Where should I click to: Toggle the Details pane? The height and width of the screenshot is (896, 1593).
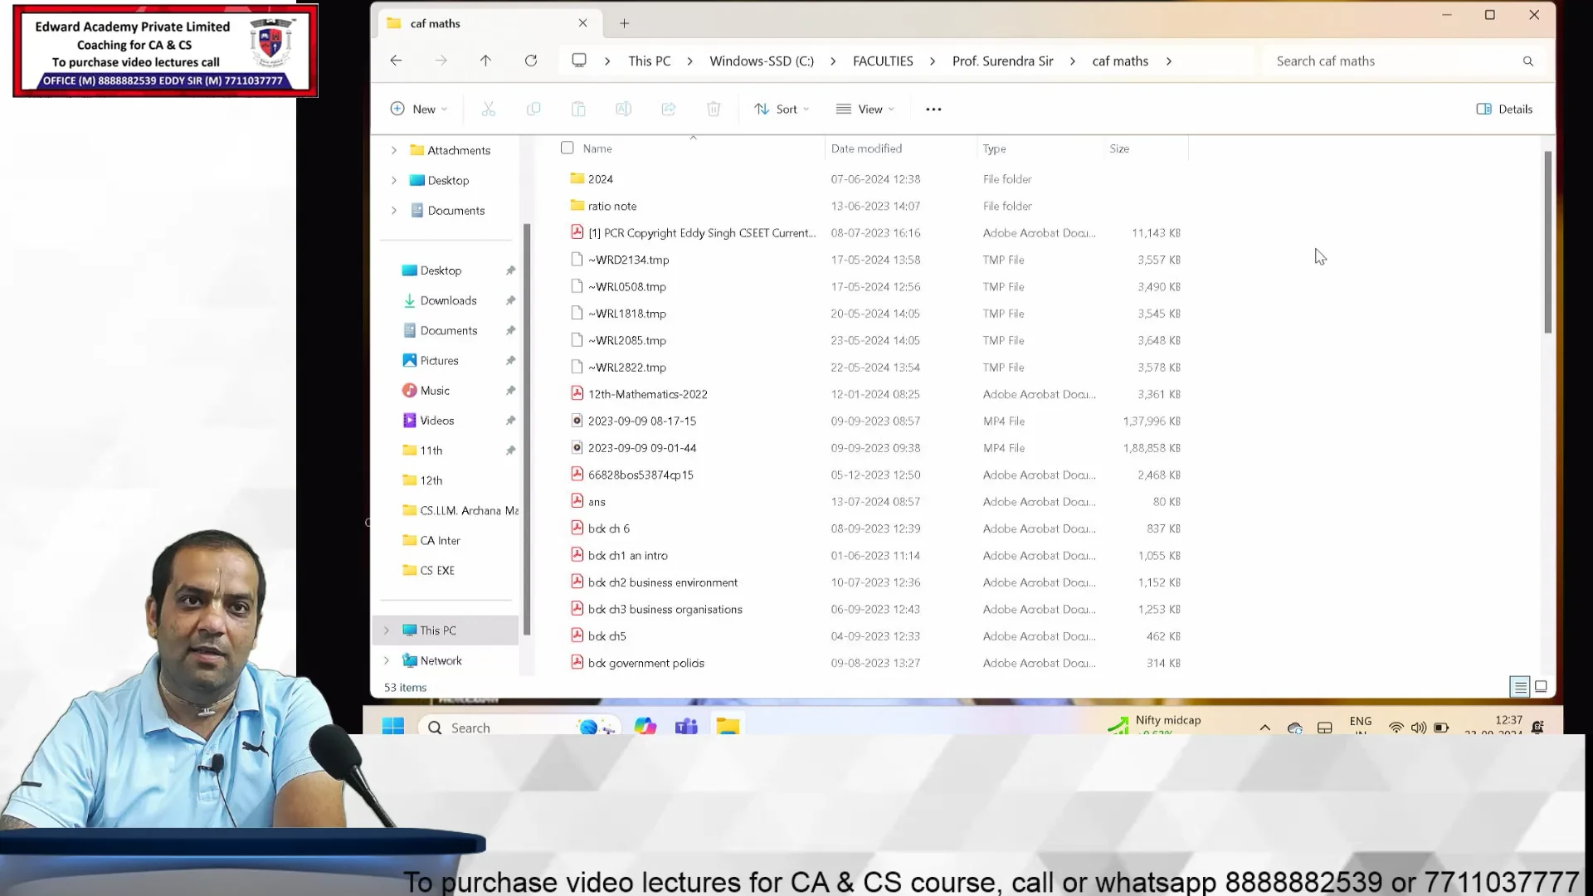[1503, 109]
